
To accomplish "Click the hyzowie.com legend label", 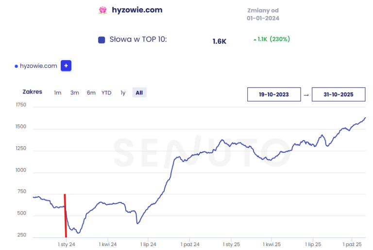I will (x=38, y=66).
